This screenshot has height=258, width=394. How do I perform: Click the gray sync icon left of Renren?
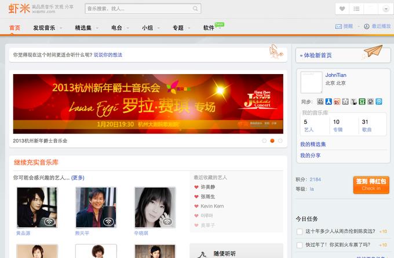(x=320, y=101)
